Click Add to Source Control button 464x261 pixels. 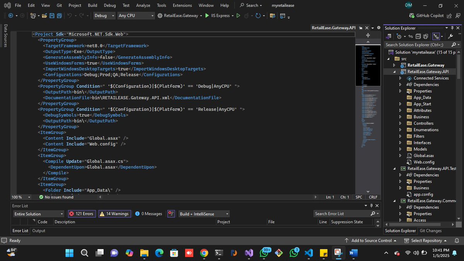pos(371,241)
